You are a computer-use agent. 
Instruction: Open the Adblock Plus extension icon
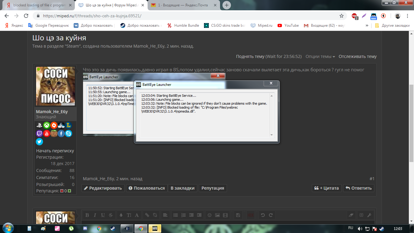click(355, 16)
